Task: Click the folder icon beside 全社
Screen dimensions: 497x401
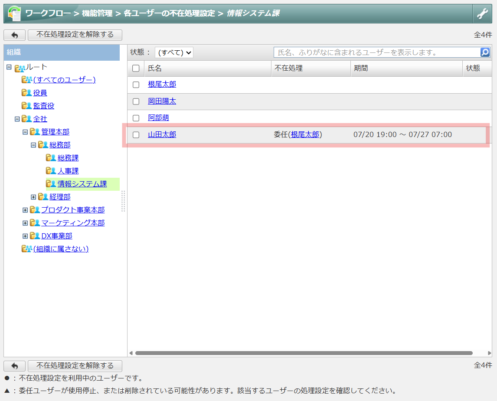Action: click(26, 119)
